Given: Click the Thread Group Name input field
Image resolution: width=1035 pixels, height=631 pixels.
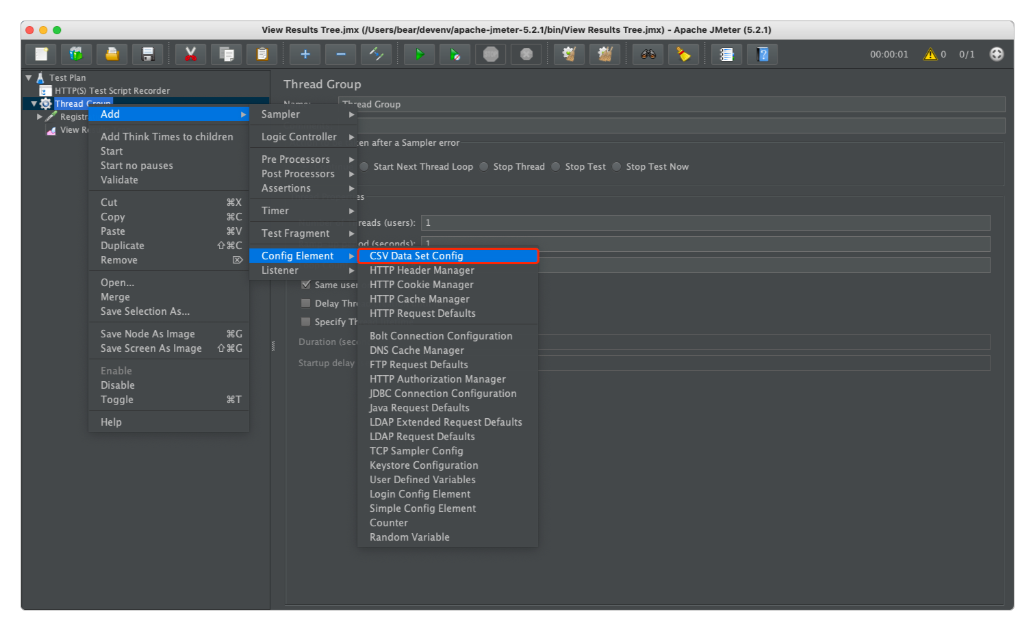Looking at the screenshot, I should pos(672,104).
